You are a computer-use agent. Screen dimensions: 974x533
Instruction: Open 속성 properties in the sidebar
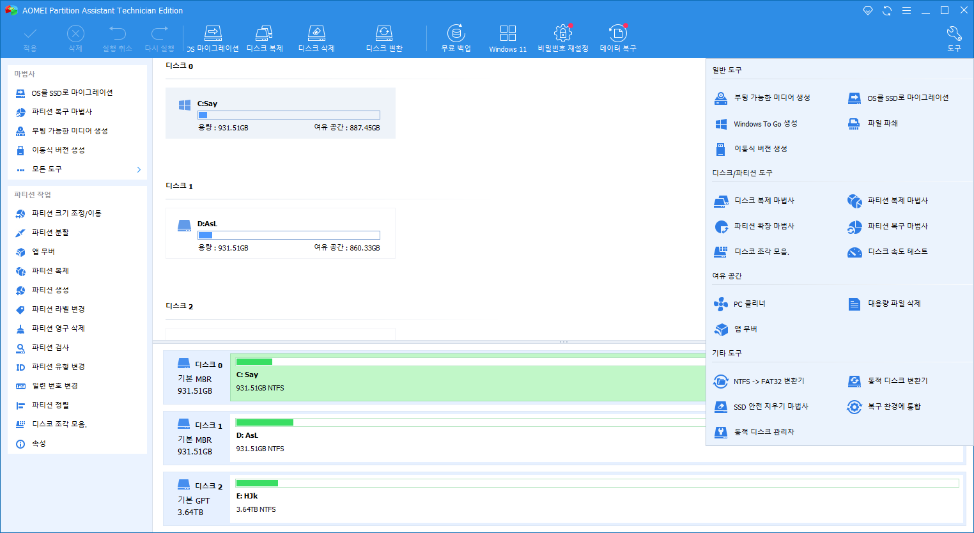click(x=30, y=444)
